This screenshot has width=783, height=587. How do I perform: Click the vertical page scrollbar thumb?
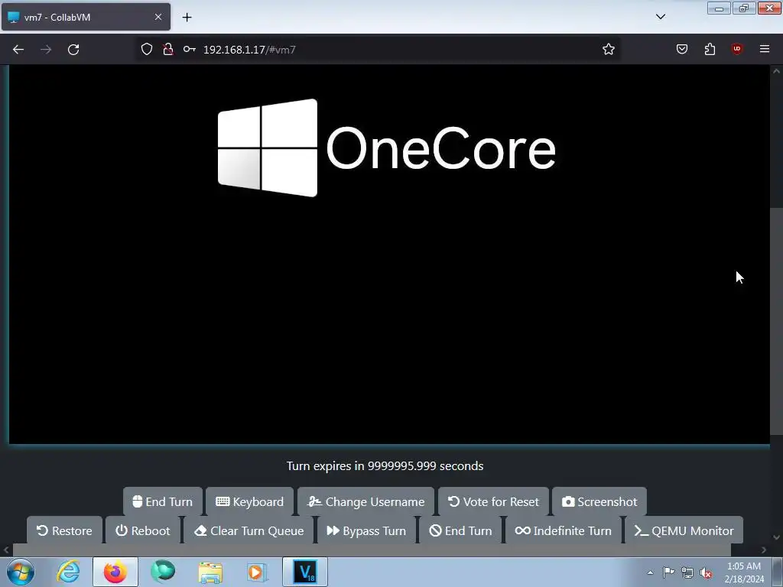(x=776, y=322)
